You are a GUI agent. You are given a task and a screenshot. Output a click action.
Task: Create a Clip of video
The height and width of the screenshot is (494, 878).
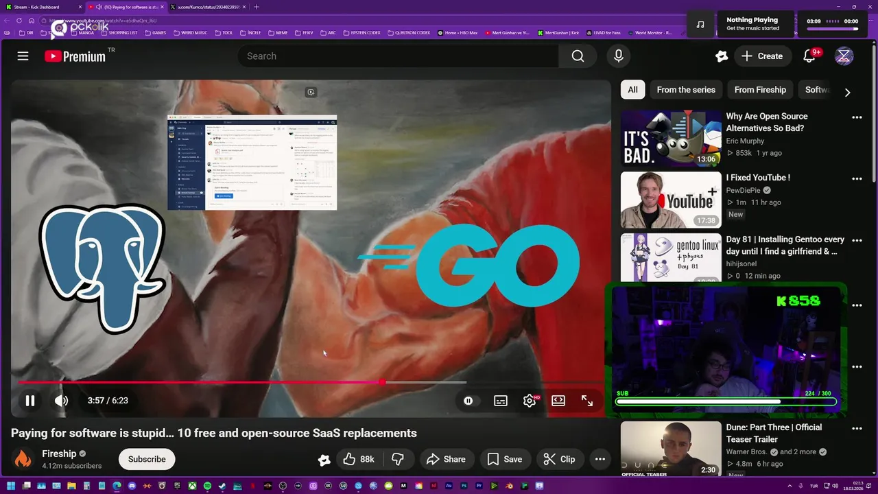click(x=560, y=459)
